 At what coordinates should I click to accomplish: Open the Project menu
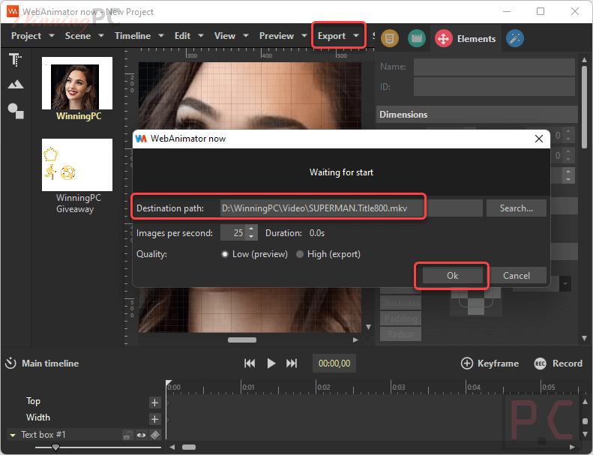(x=26, y=36)
